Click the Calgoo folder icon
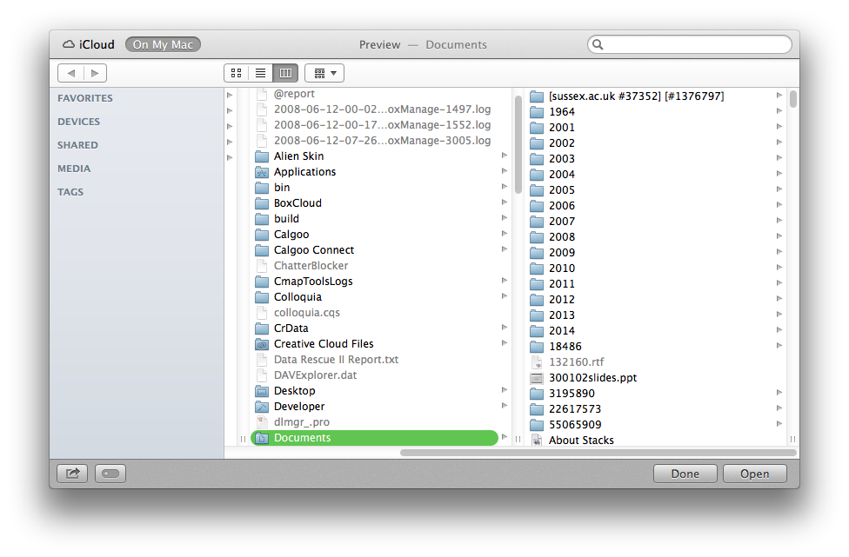Viewport: 849px width, 557px height. tap(262, 235)
